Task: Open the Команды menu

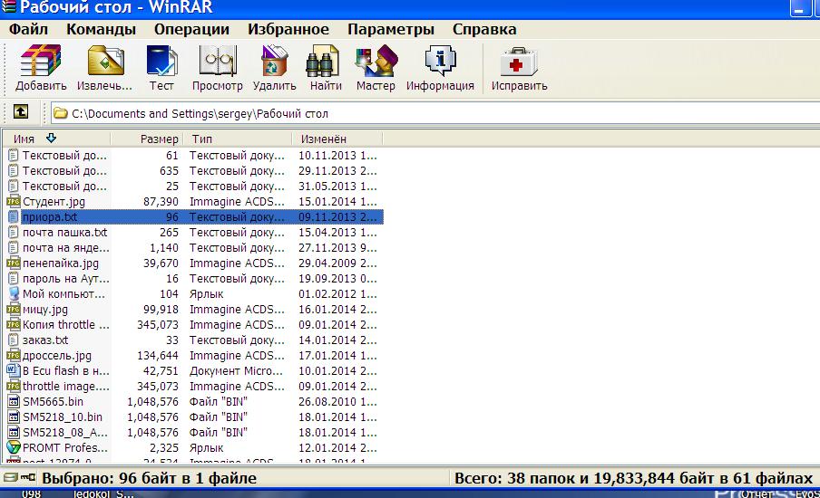Action: tap(101, 29)
